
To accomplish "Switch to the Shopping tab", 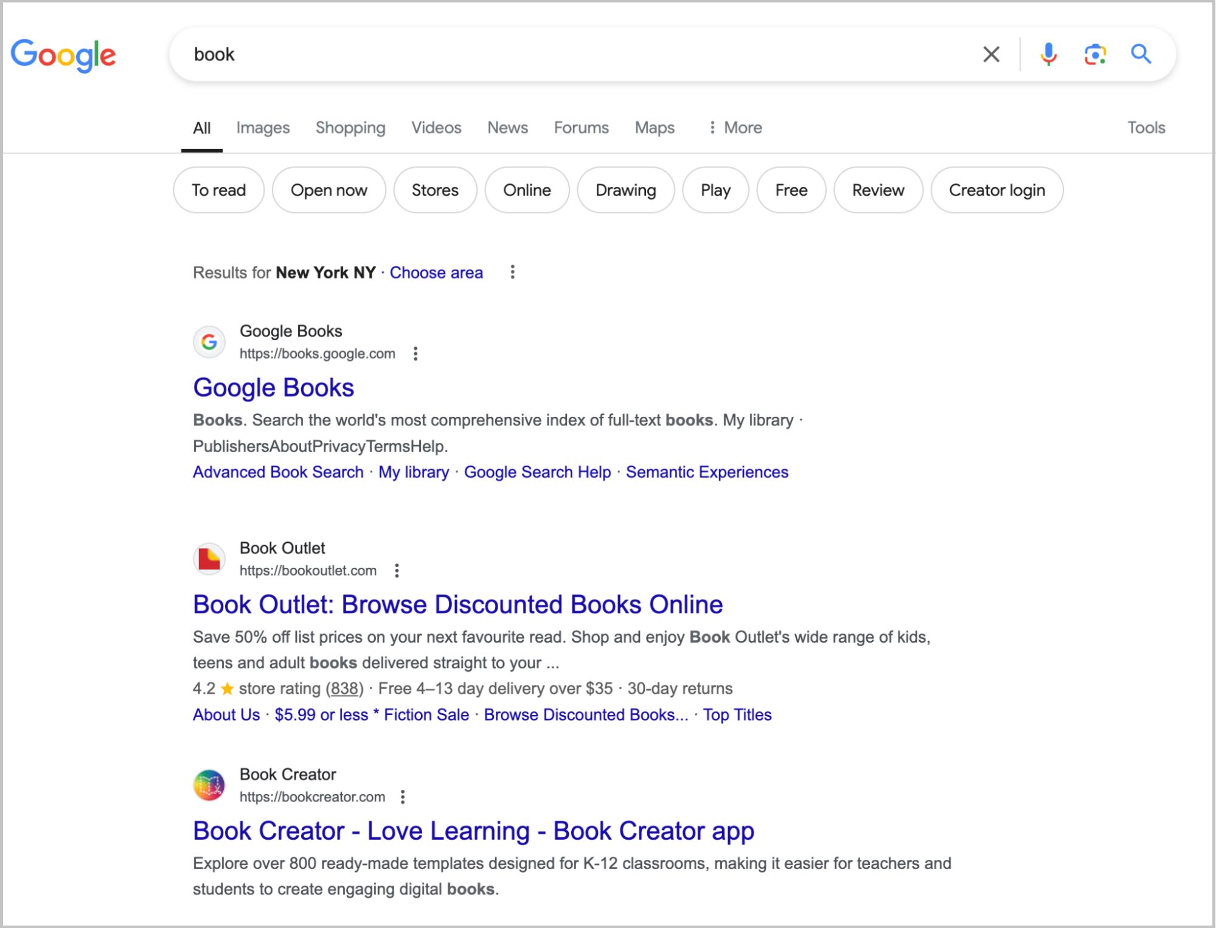I will click(350, 128).
